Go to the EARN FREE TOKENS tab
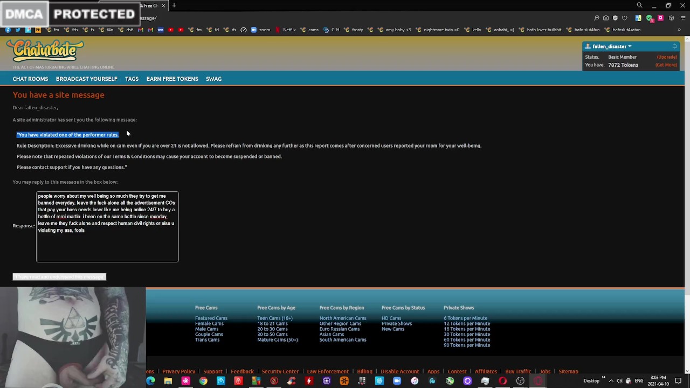 (x=172, y=79)
